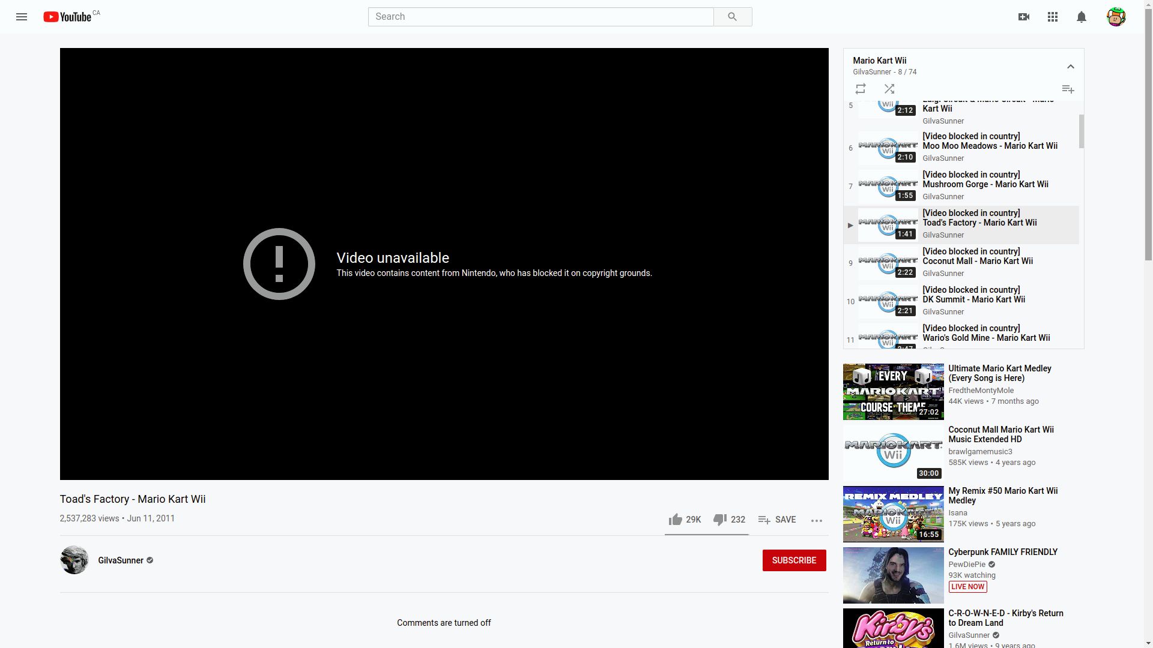Click the Comments are turned off text
1153x648 pixels.
coord(444,623)
